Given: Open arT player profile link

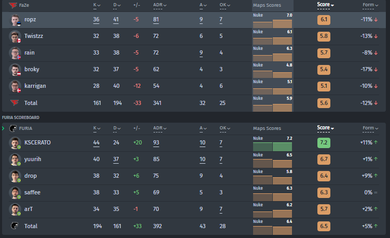Looking at the screenshot, I should click(x=29, y=209).
